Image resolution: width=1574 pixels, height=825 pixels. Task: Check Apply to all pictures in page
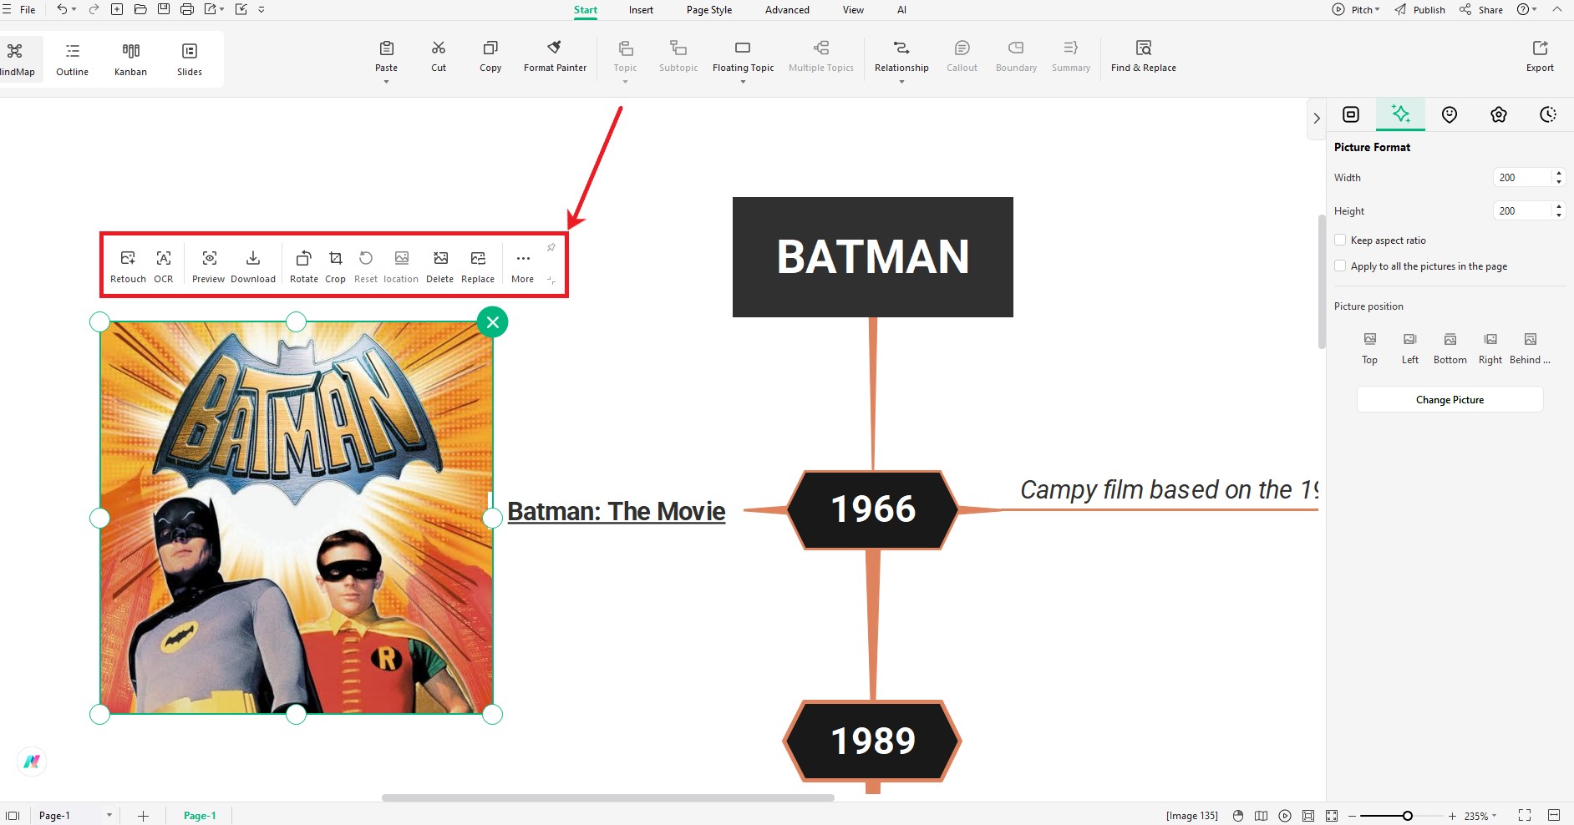pyautogui.click(x=1340, y=266)
